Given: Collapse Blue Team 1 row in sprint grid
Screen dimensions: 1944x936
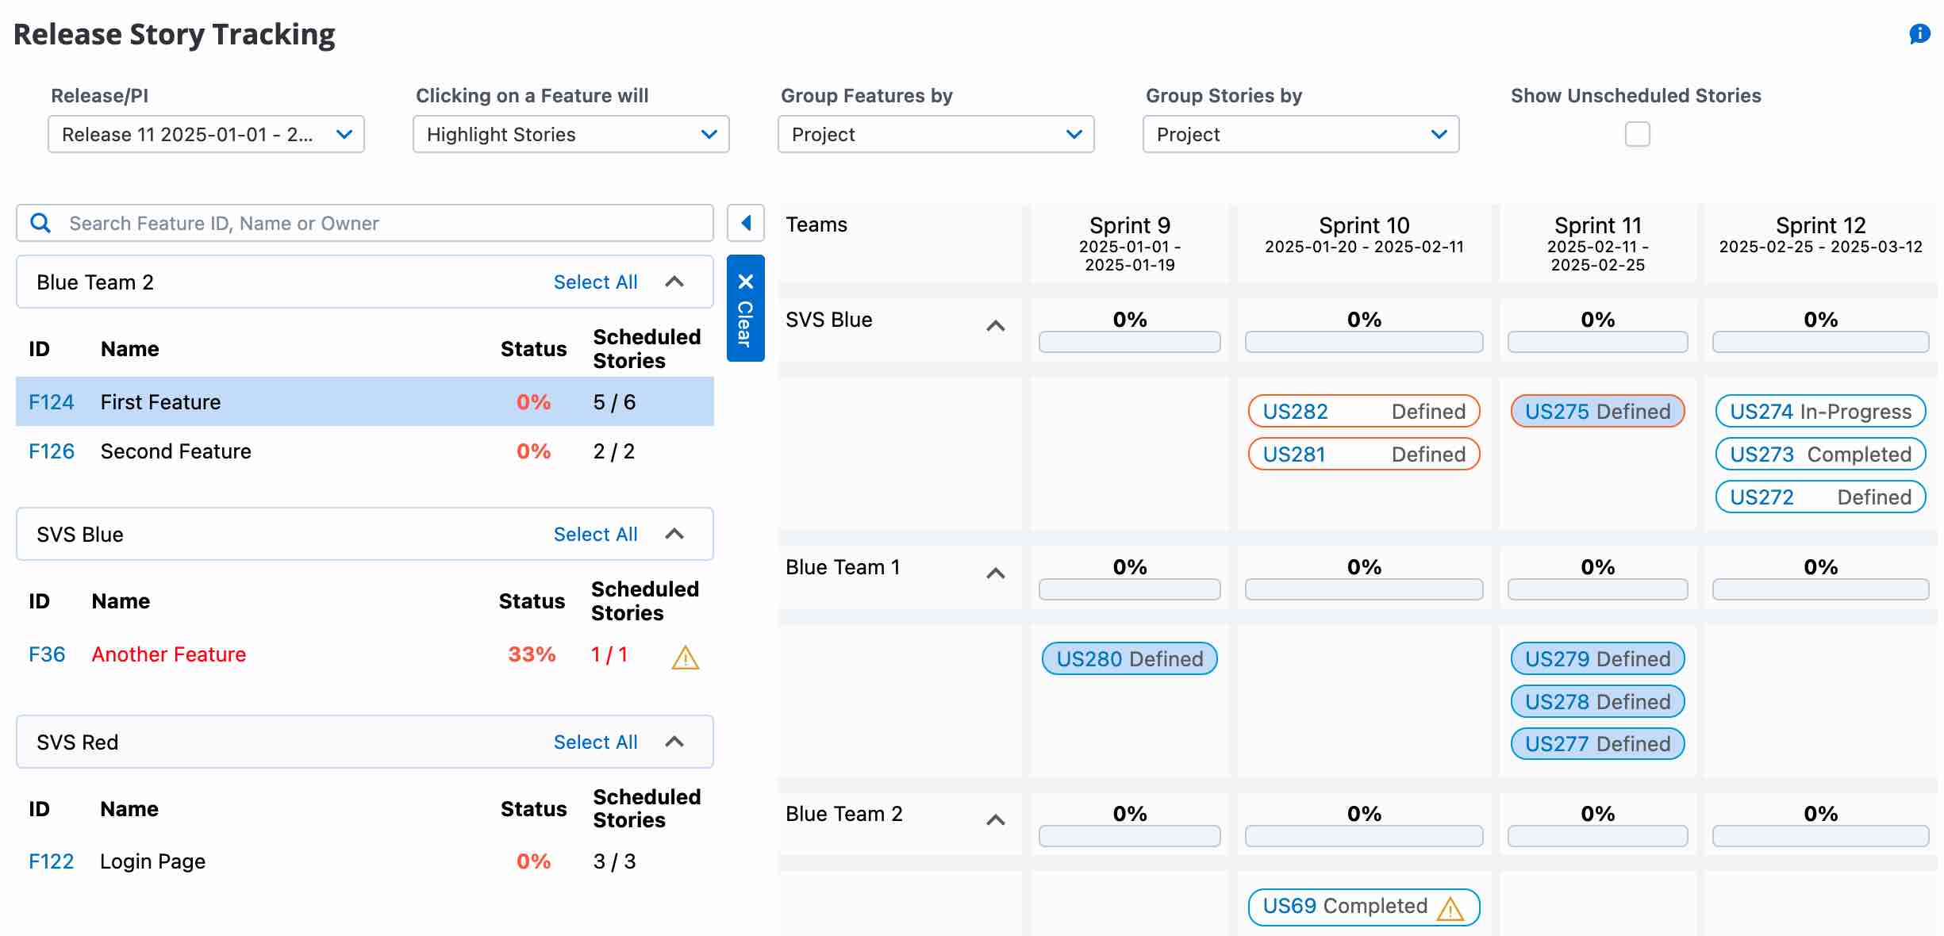Looking at the screenshot, I should [x=996, y=573].
